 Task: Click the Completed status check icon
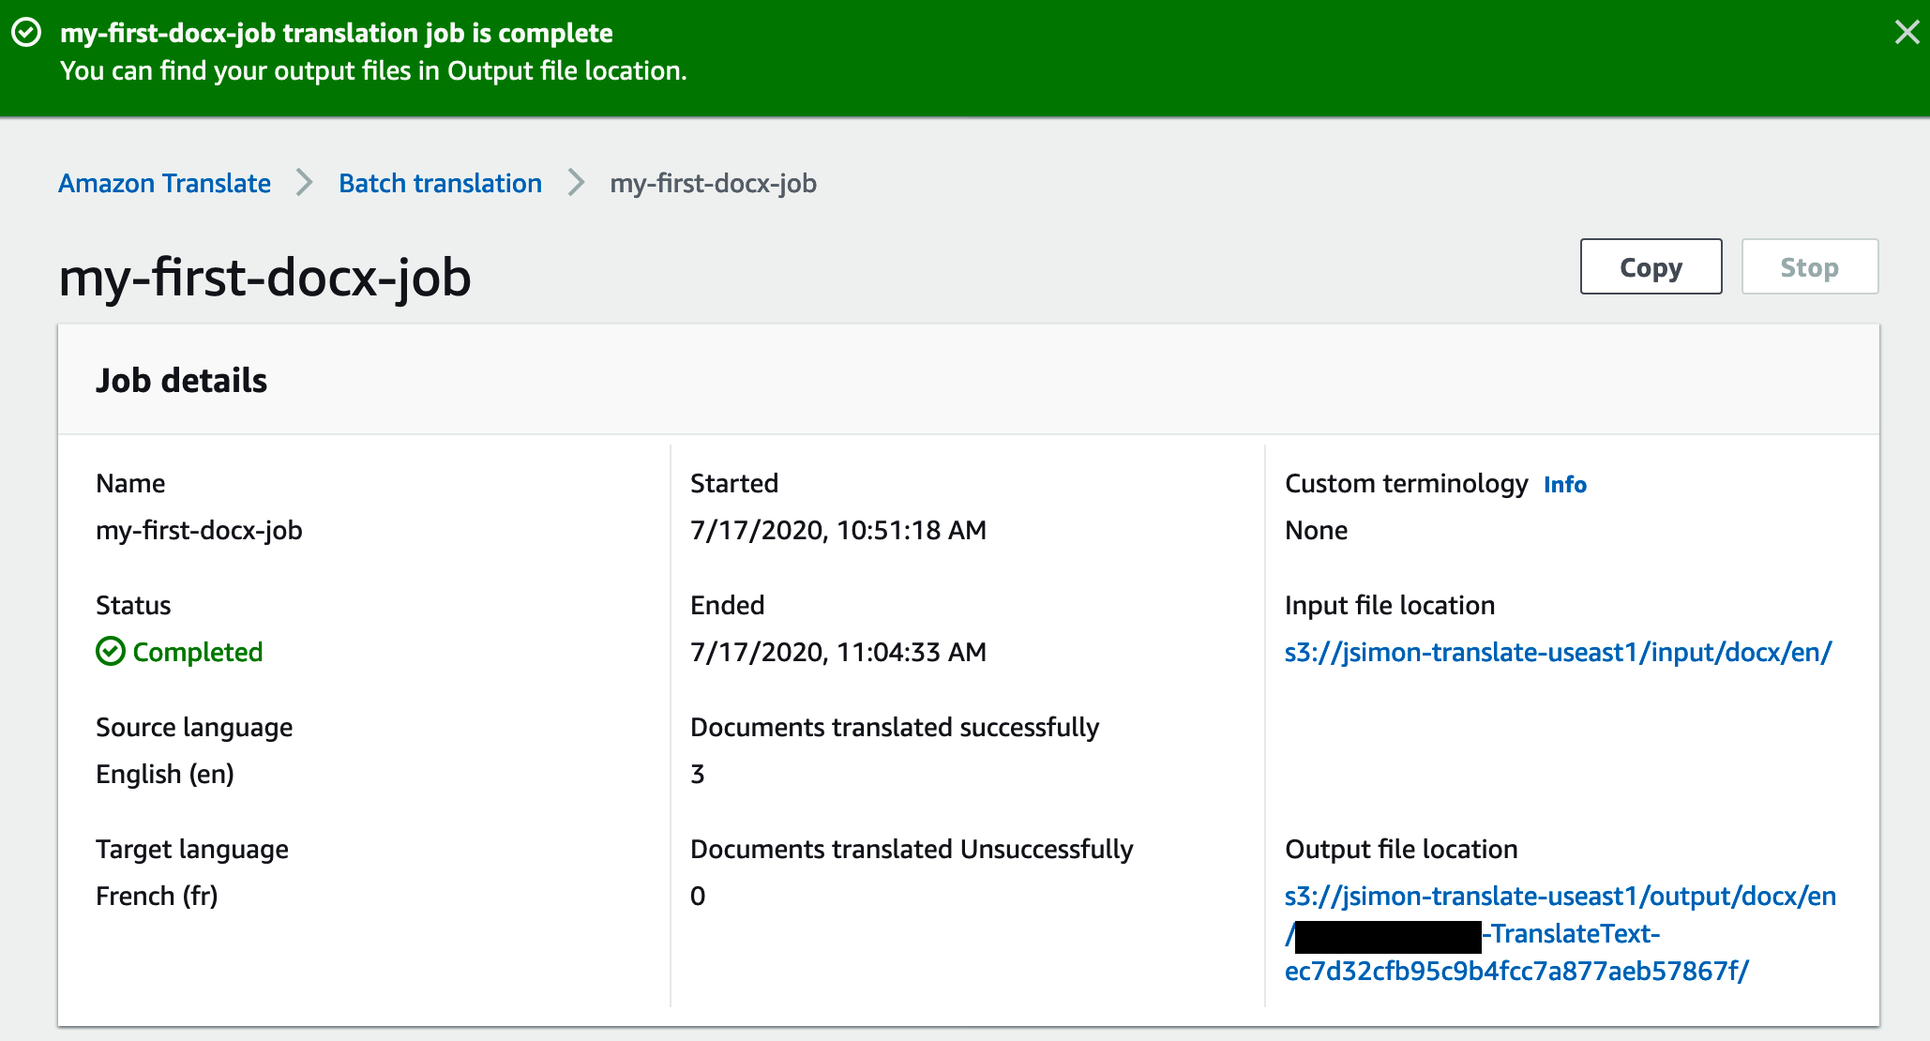pos(111,652)
